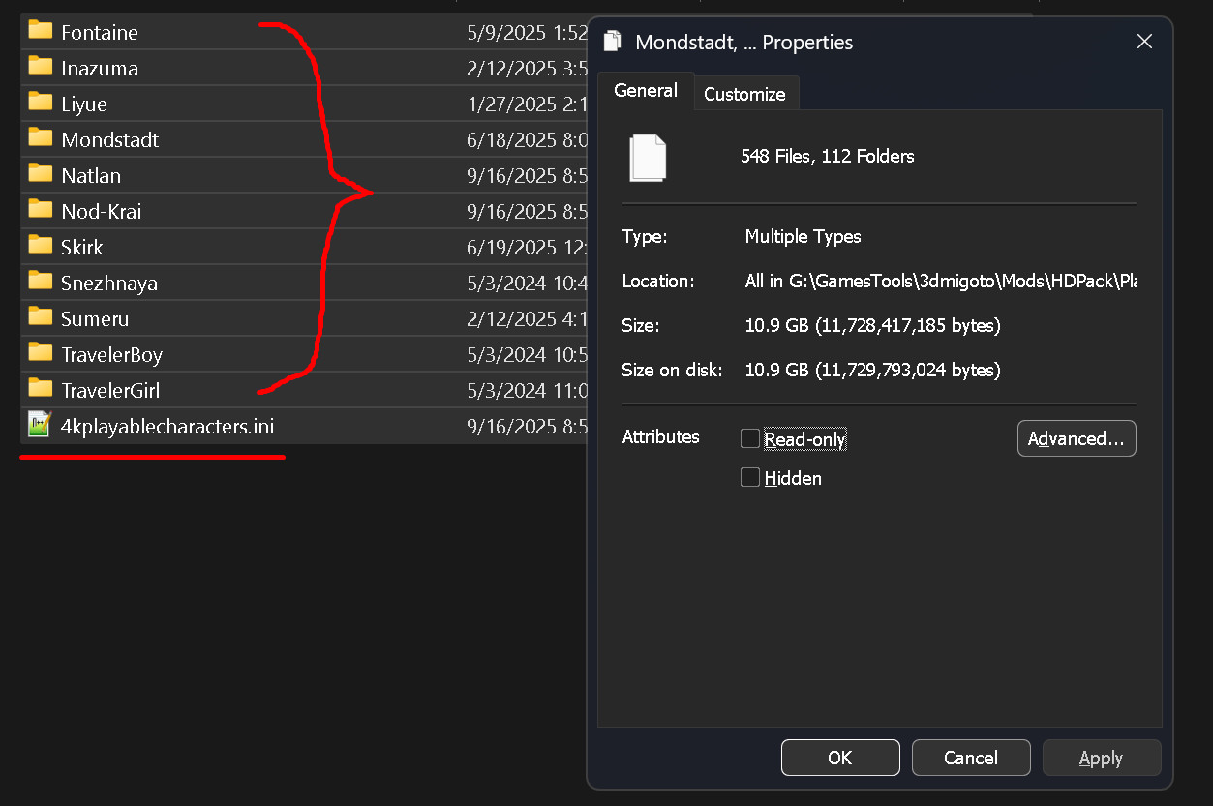Click the 4kplayablecharacters.ini file icon
Image resolution: width=1213 pixels, height=806 pixels.
pyautogui.click(x=40, y=425)
